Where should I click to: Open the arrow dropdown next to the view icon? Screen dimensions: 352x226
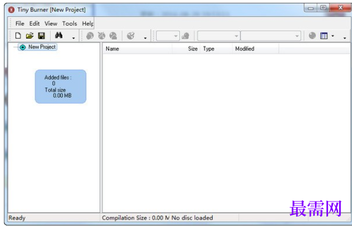coord(333,36)
